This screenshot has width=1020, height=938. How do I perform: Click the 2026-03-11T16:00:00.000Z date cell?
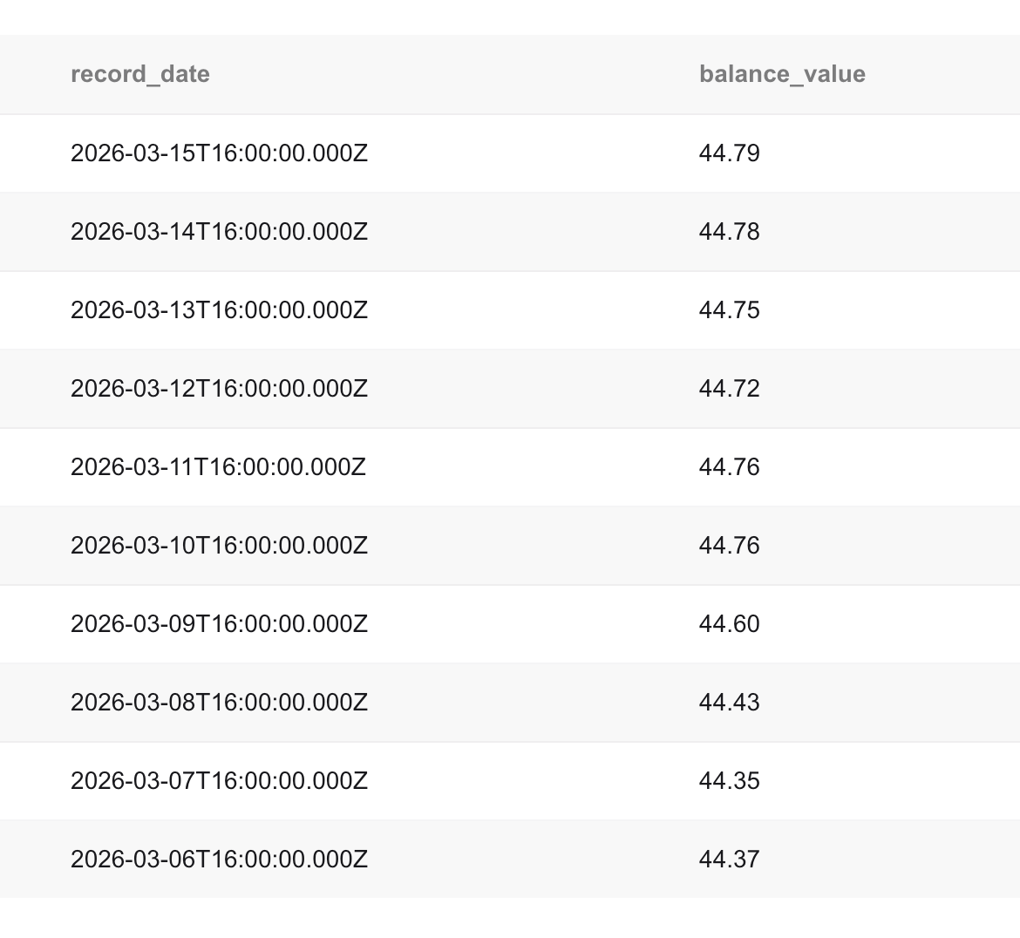(218, 467)
